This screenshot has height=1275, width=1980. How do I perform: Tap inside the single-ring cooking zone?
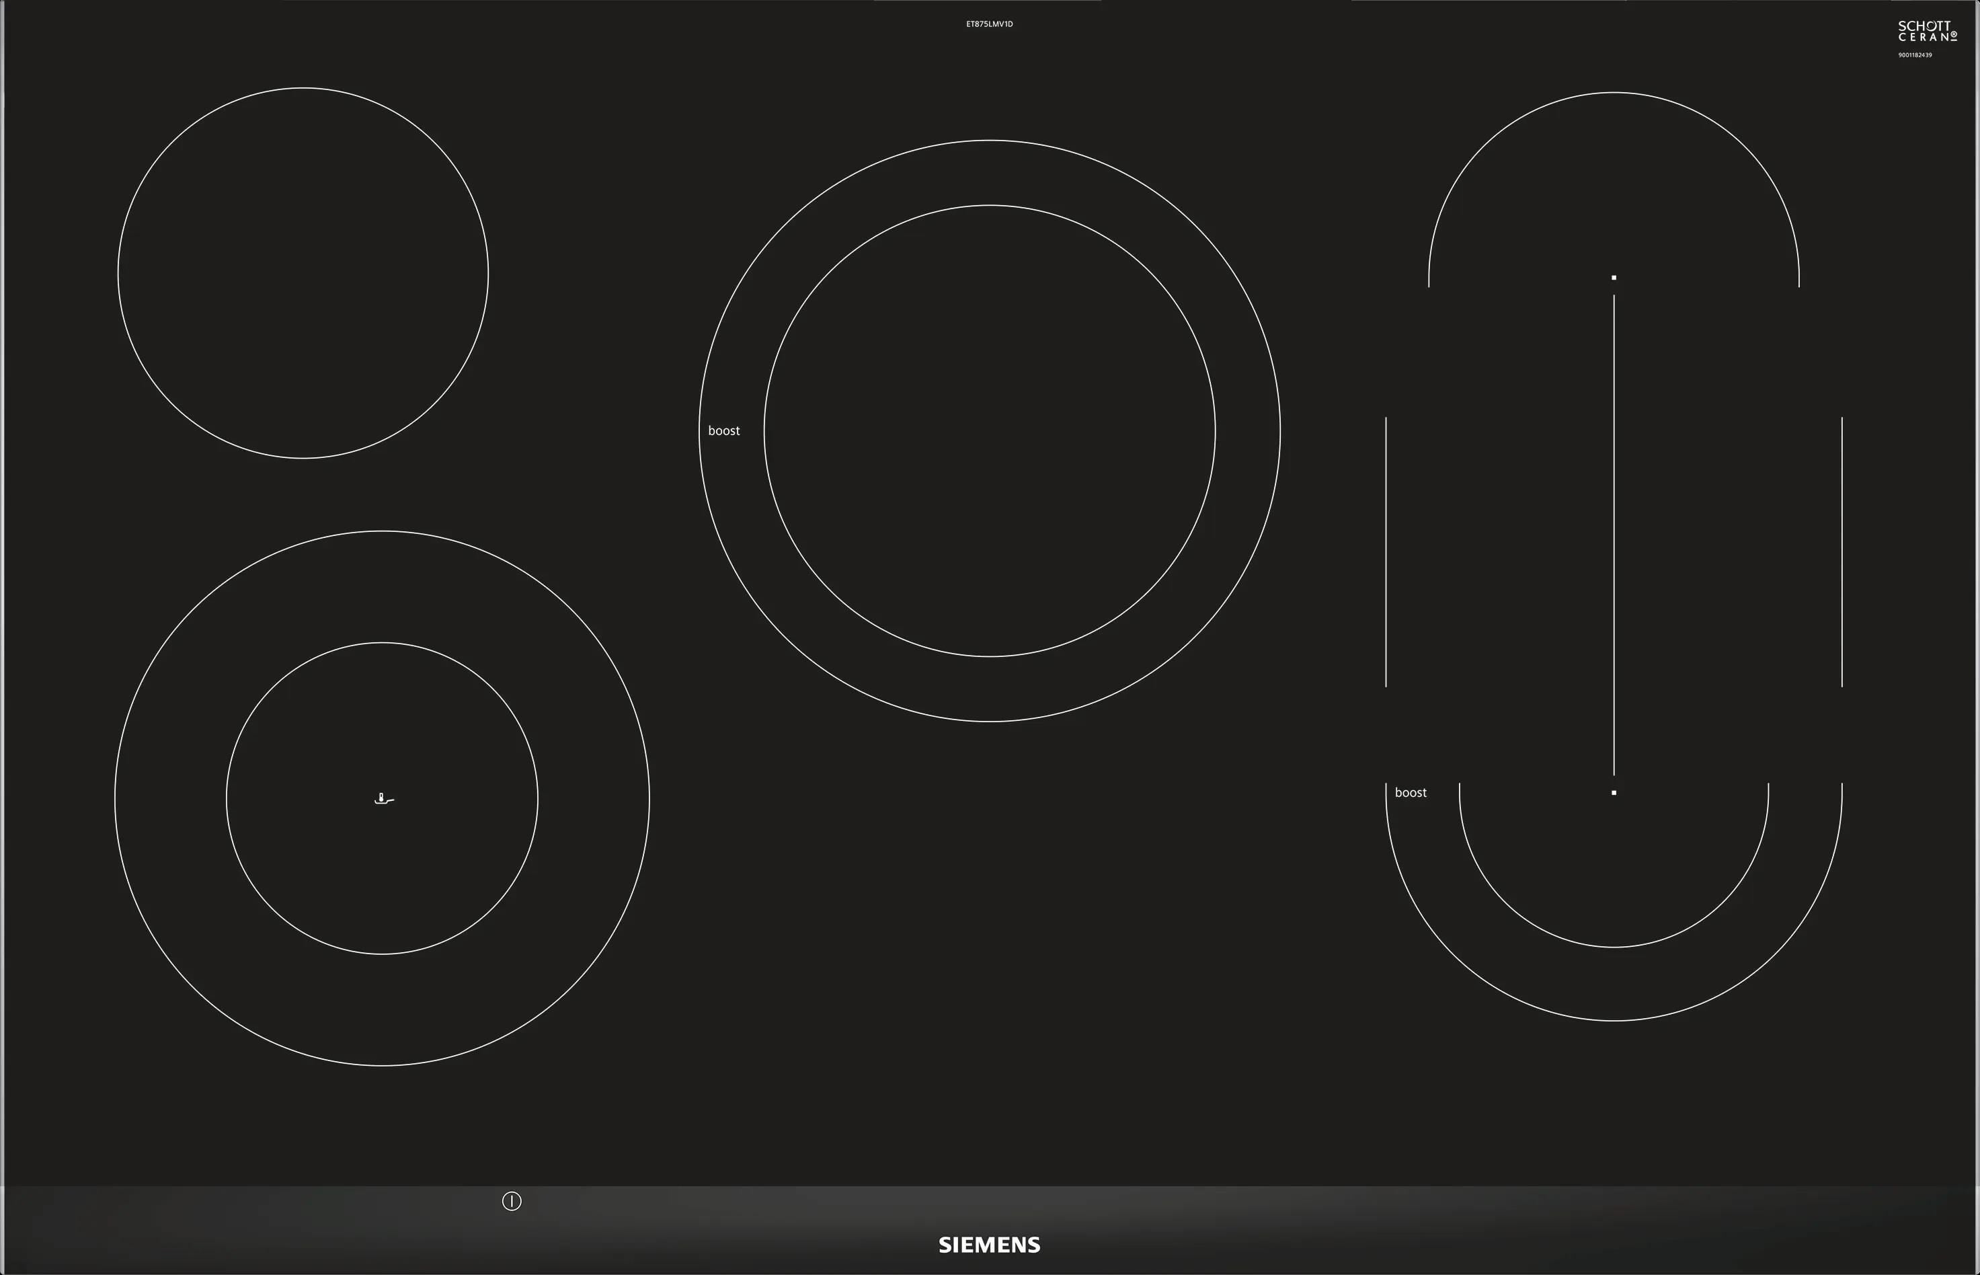pyautogui.click(x=303, y=272)
